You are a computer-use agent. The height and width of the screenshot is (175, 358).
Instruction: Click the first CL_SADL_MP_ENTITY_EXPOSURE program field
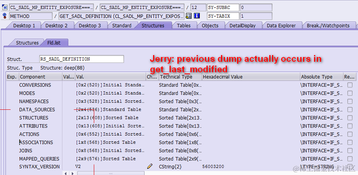(51, 7)
